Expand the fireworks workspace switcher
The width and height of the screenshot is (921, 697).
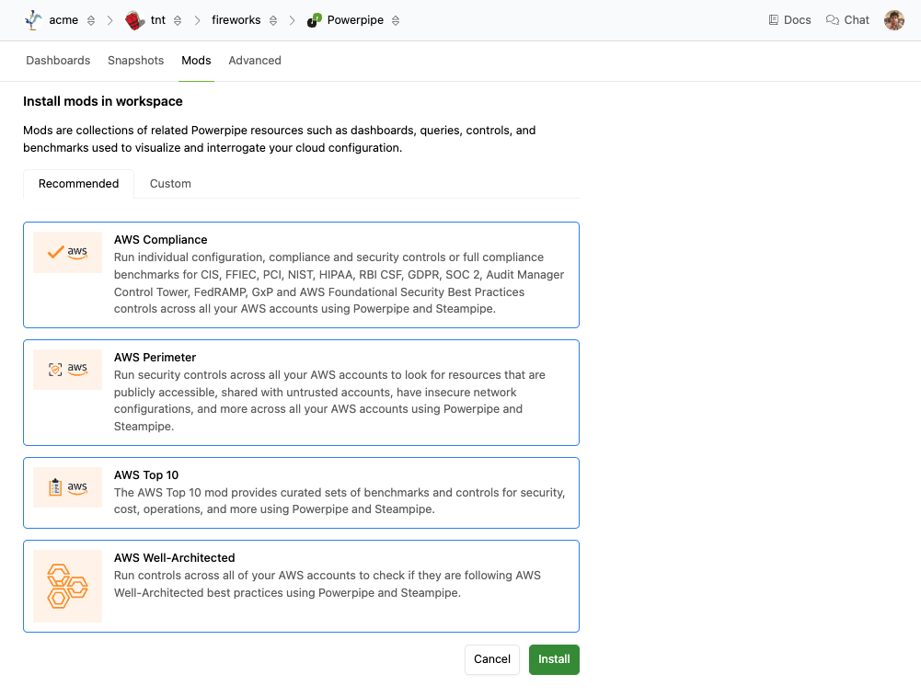pos(273,20)
